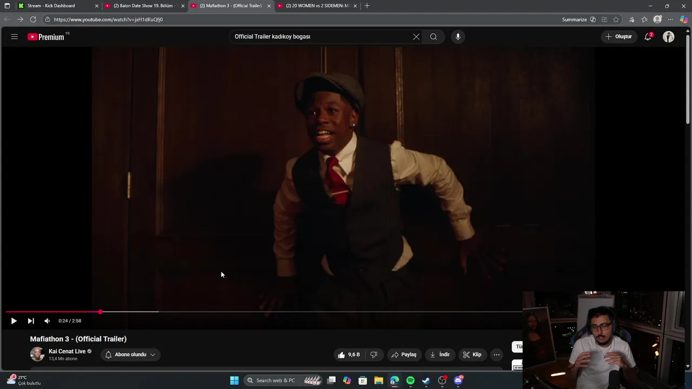
Task: Open the Windows Start menu
Action: [234, 380]
